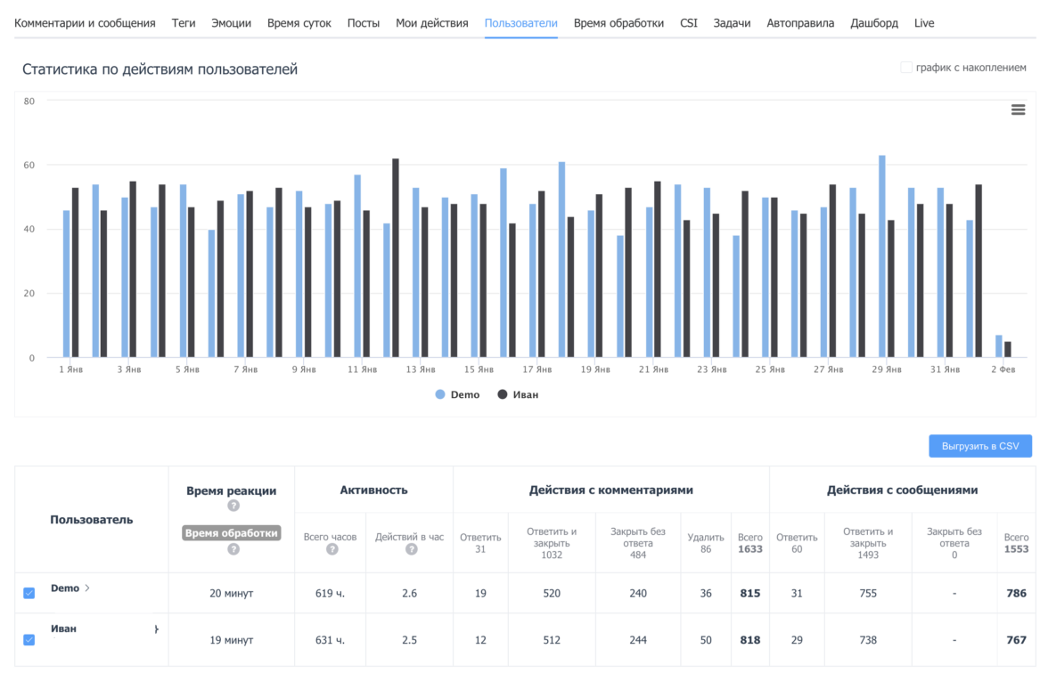This screenshot has height=673, width=1048.
Task: Open the chart hamburger menu
Action: (x=1018, y=109)
